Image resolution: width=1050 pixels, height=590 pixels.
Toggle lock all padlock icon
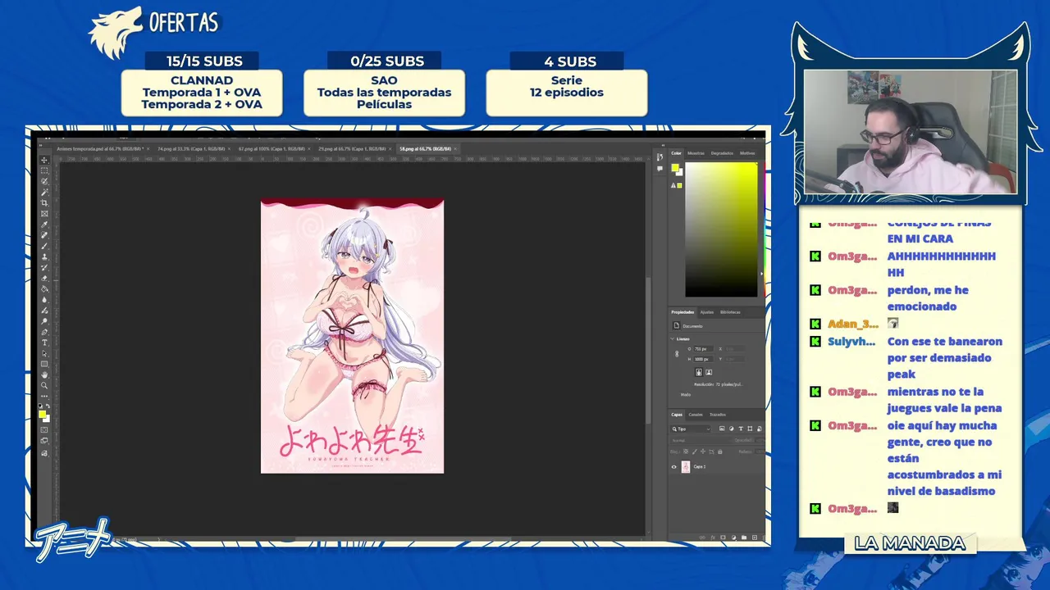720,452
